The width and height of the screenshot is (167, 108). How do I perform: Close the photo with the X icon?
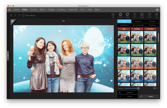tap(11, 15)
